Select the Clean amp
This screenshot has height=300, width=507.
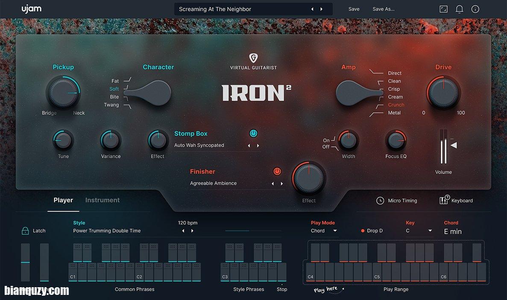tap(394, 81)
